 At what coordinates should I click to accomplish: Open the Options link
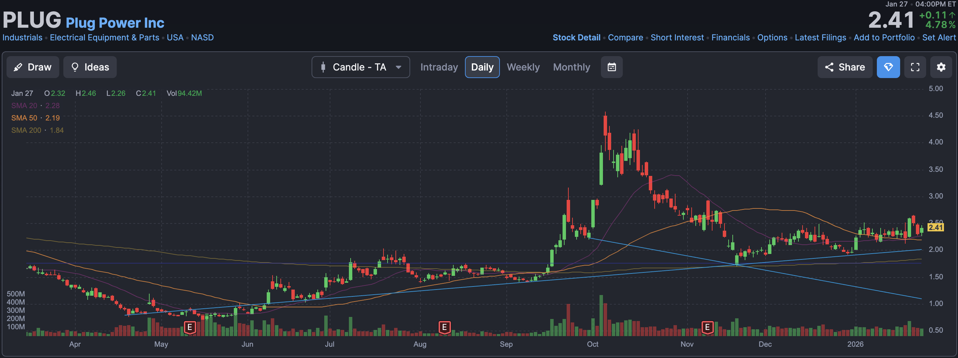point(772,38)
